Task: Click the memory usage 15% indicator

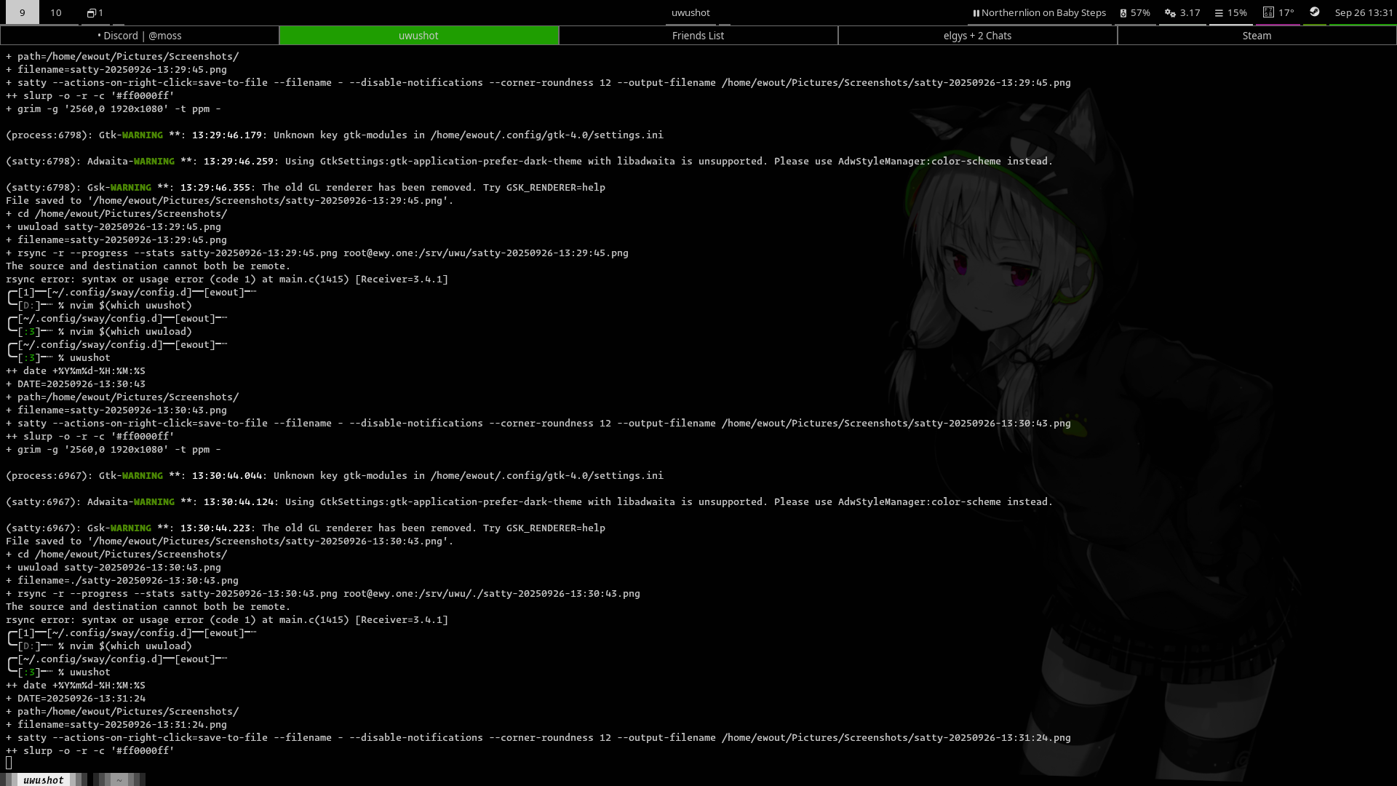Action: pos(1230,12)
